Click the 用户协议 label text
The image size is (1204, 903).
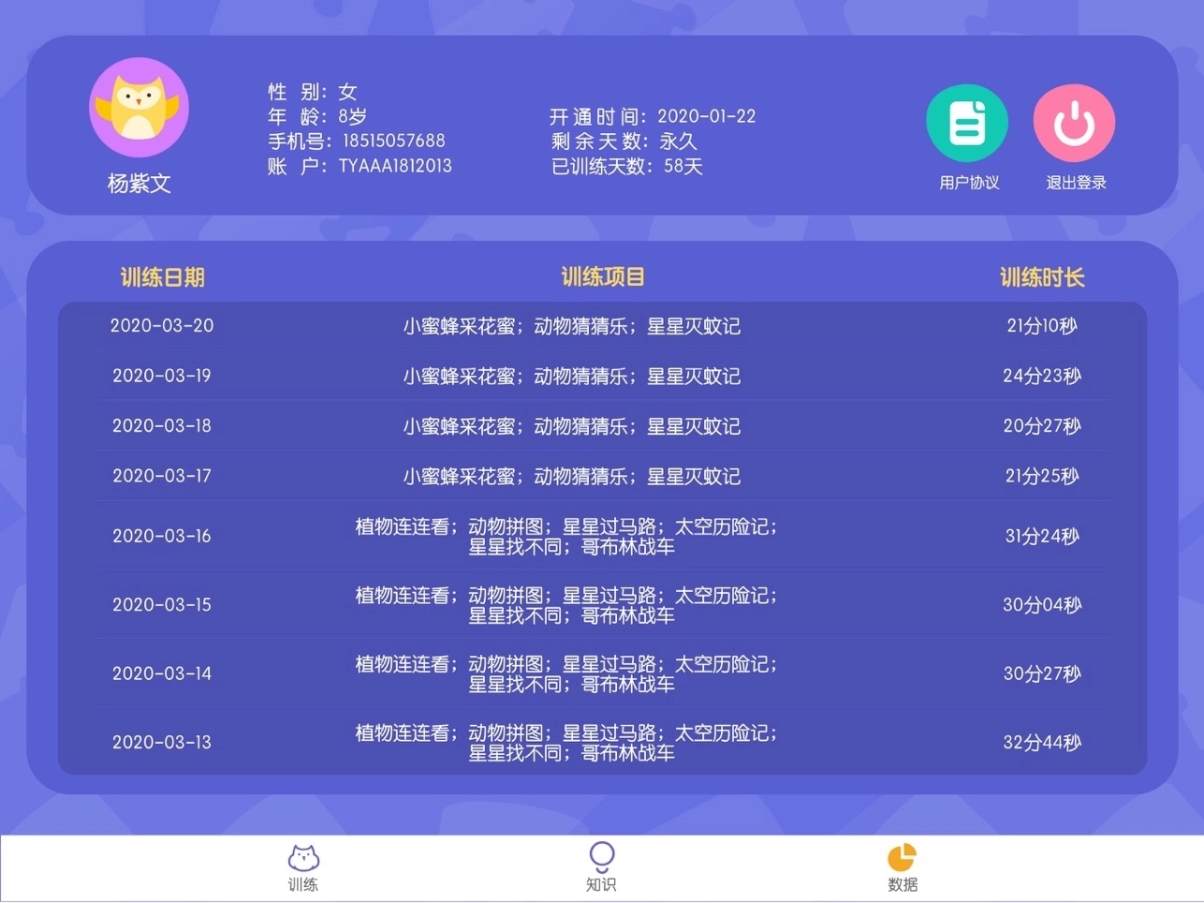pos(967,184)
